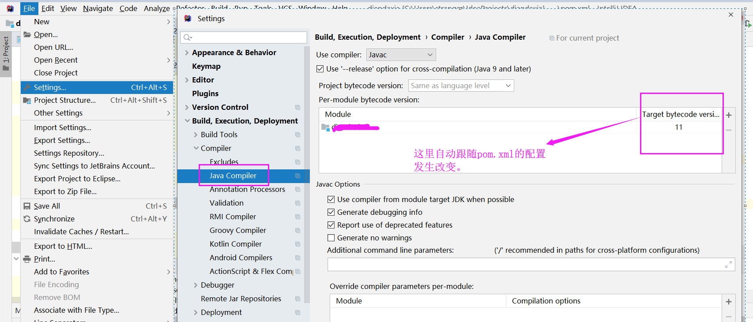Click the project-level icon beside Android Compilers
Image resolution: width=753 pixels, height=322 pixels.
[x=297, y=258]
